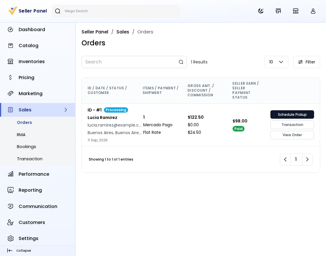
Task: Open the storefront icon in header
Action: tap(278, 11)
